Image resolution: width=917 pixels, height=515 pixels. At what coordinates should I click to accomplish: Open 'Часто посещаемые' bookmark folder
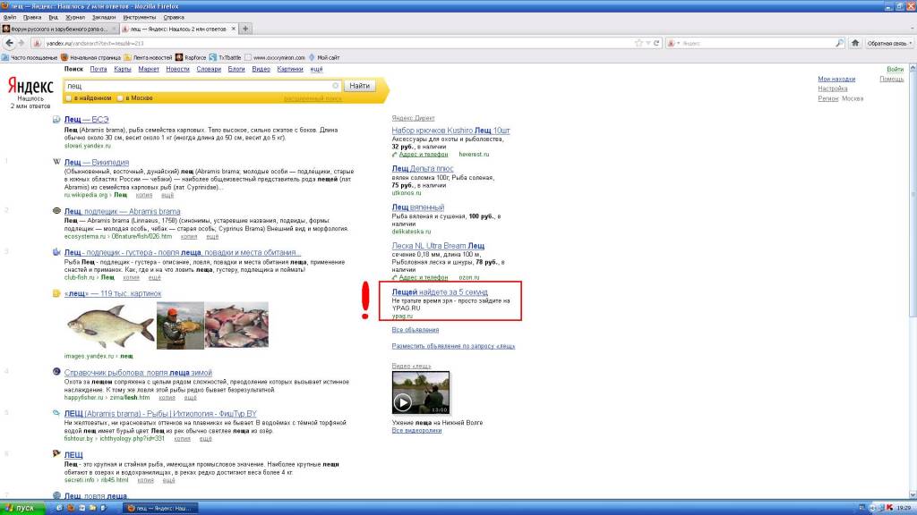30,58
